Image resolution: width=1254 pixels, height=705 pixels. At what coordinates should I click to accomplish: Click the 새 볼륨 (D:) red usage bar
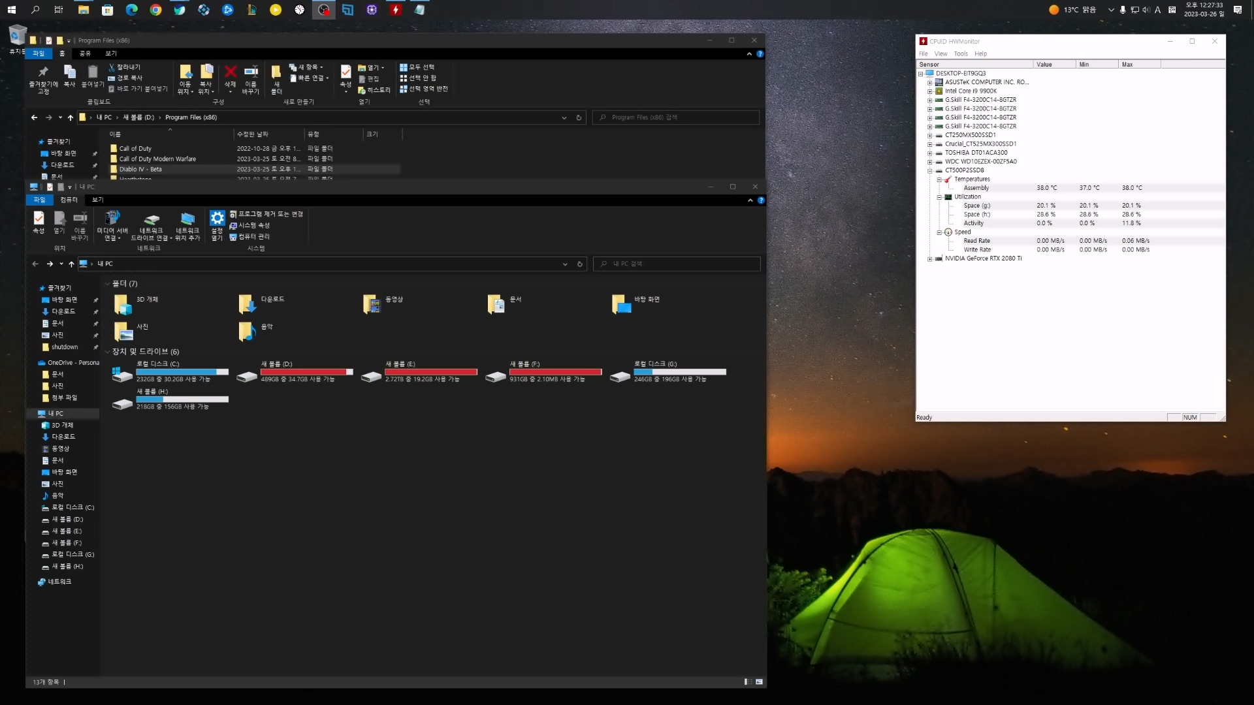point(307,371)
